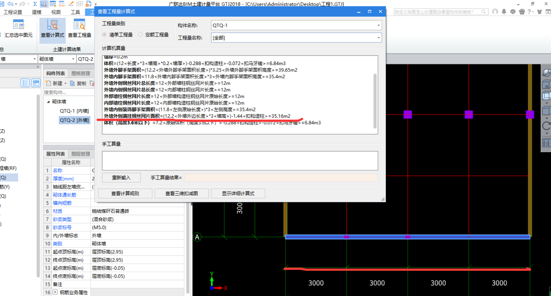Click the undo arrow icon
Viewport: 551px width, 296px height.
[10, 4]
